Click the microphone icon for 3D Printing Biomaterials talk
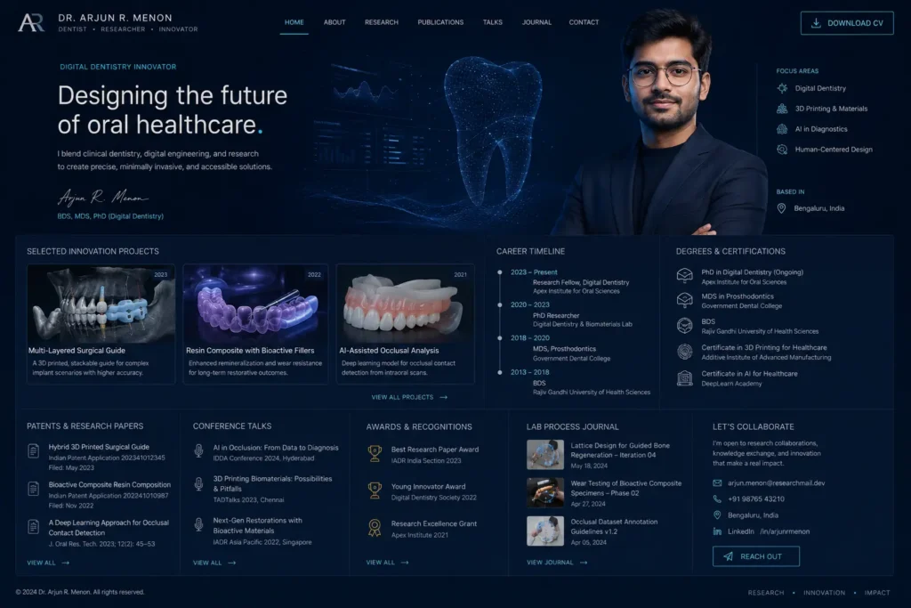The height and width of the screenshot is (608, 911). [198, 483]
